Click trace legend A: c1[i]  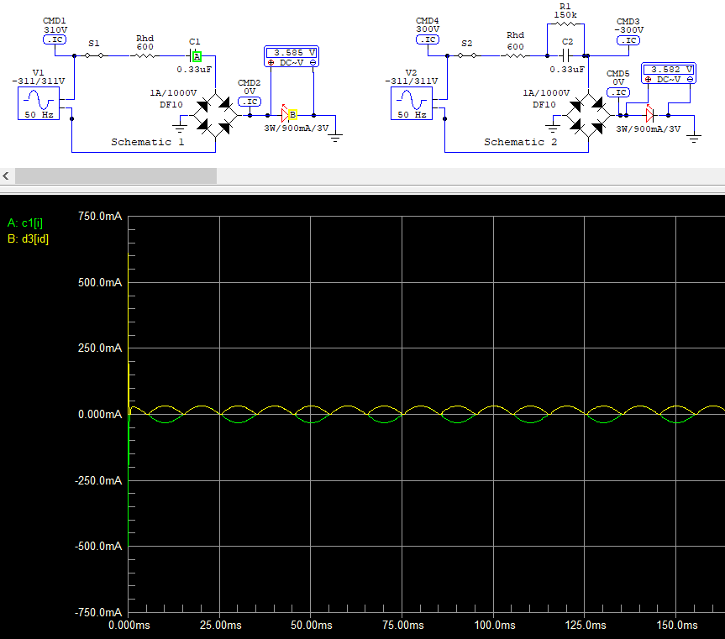(25, 223)
